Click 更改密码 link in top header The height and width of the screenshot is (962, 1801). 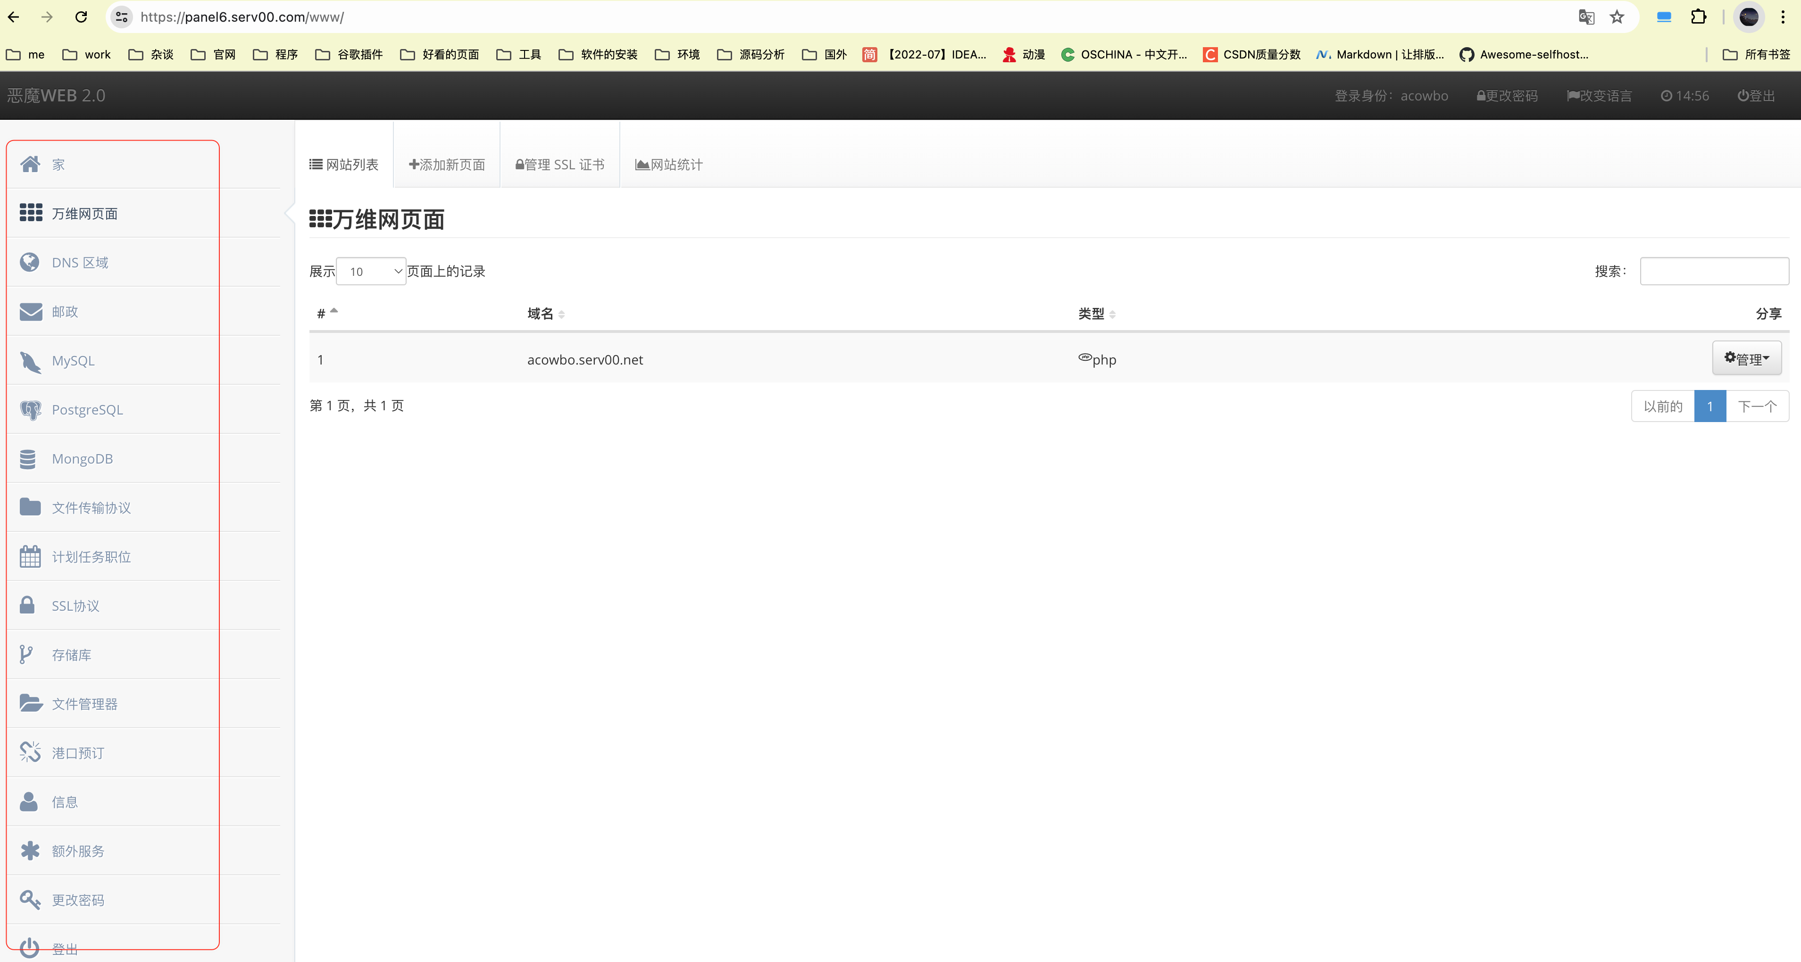pyautogui.click(x=1507, y=96)
